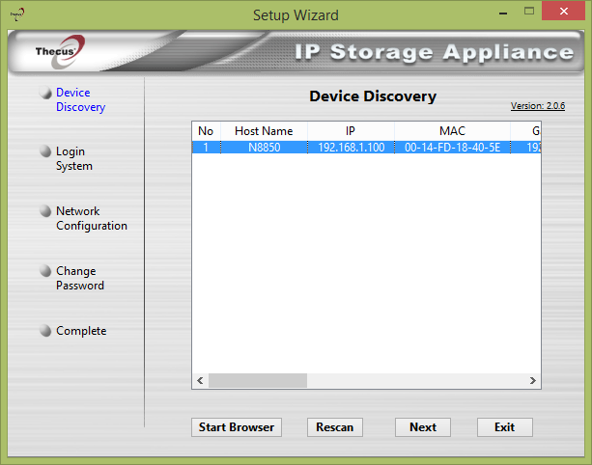Open the Version: 2.0.6 link
This screenshot has height=465, width=592.
(538, 106)
